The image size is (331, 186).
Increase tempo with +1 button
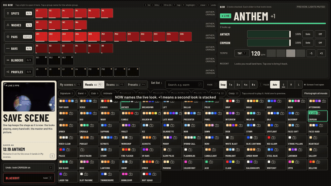(321, 53)
